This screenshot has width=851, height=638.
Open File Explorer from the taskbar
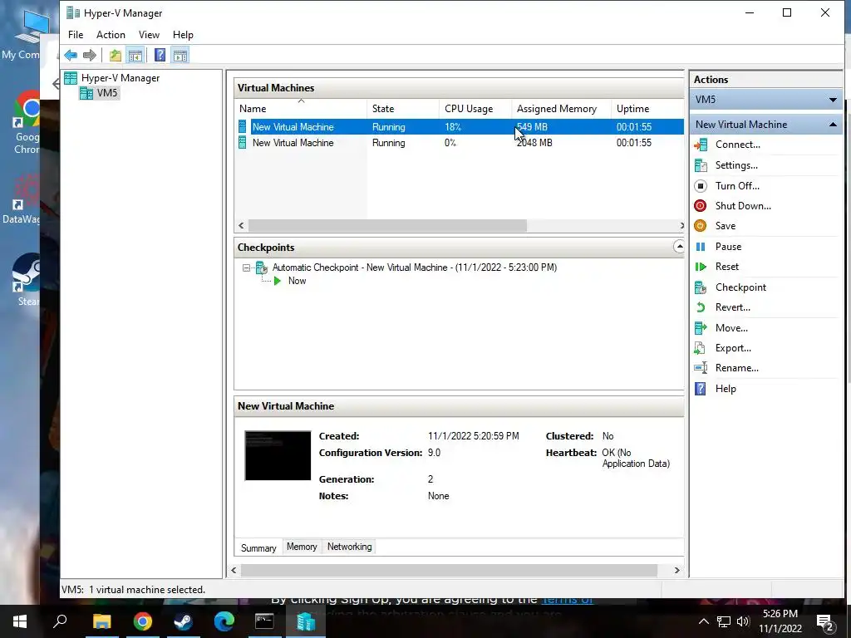tap(101, 621)
